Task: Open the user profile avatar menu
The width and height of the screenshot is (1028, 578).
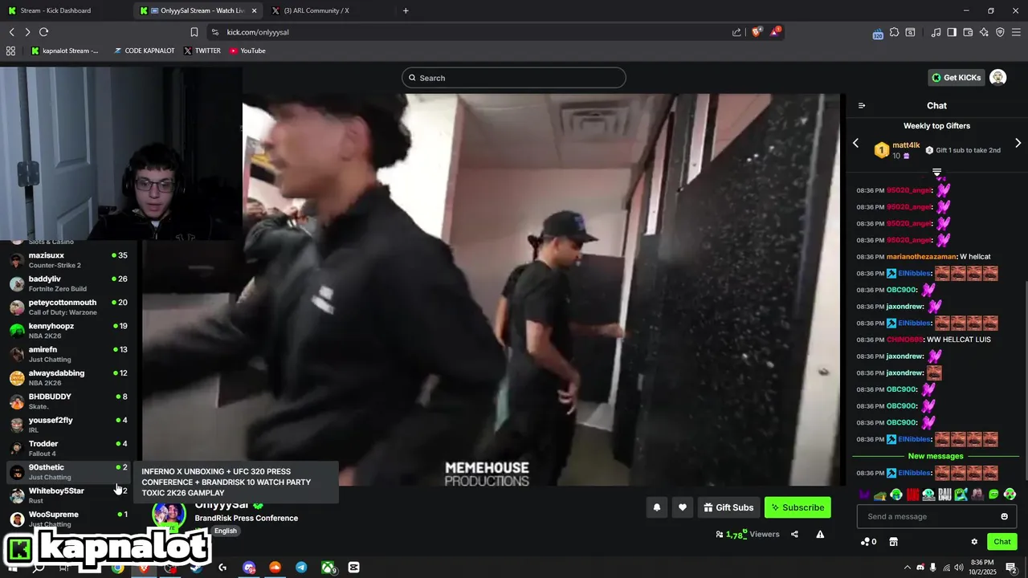Action: [998, 78]
